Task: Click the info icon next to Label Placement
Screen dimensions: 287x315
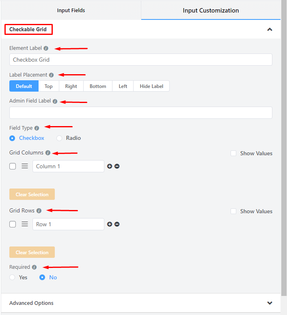Action: (51, 75)
